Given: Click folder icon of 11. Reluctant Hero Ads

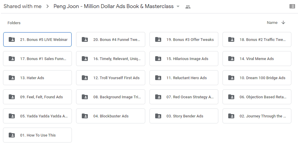Looking at the screenshot, I should click(x=158, y=78).
